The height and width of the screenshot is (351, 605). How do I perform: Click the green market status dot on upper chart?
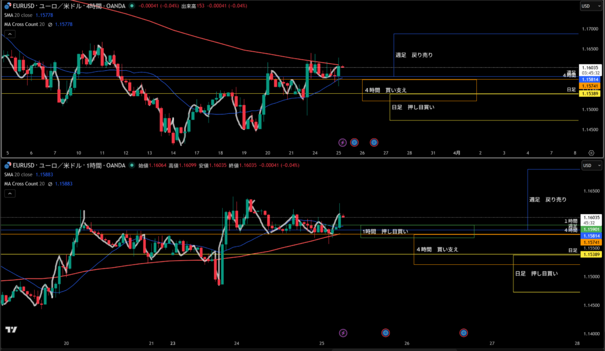point(131,6)
